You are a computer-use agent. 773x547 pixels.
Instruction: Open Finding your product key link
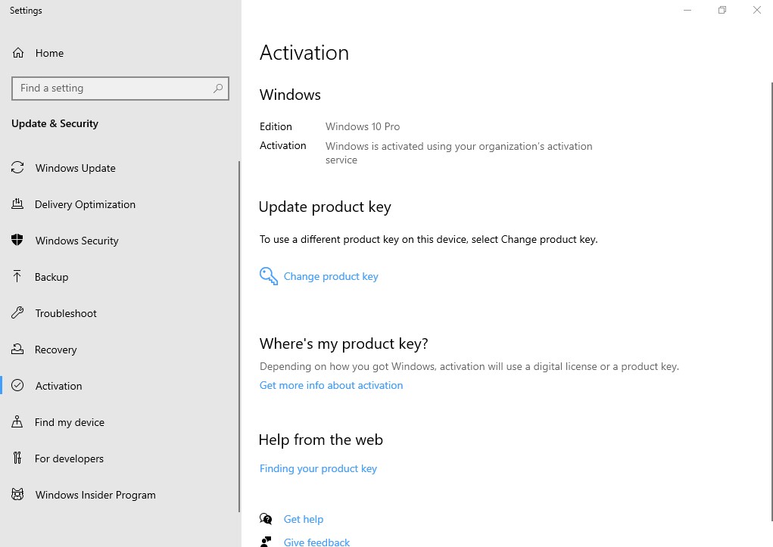click(x=318, y=468)
